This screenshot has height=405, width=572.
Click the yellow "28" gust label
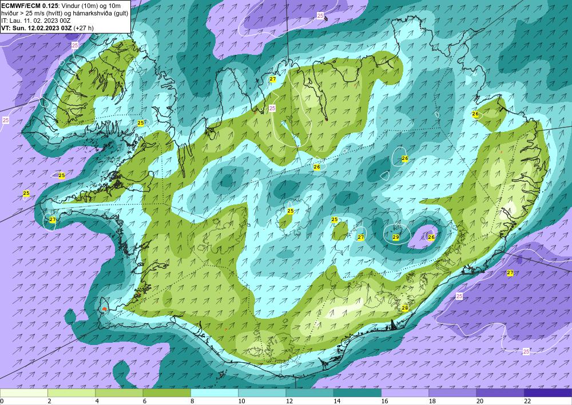click(404, 308)
